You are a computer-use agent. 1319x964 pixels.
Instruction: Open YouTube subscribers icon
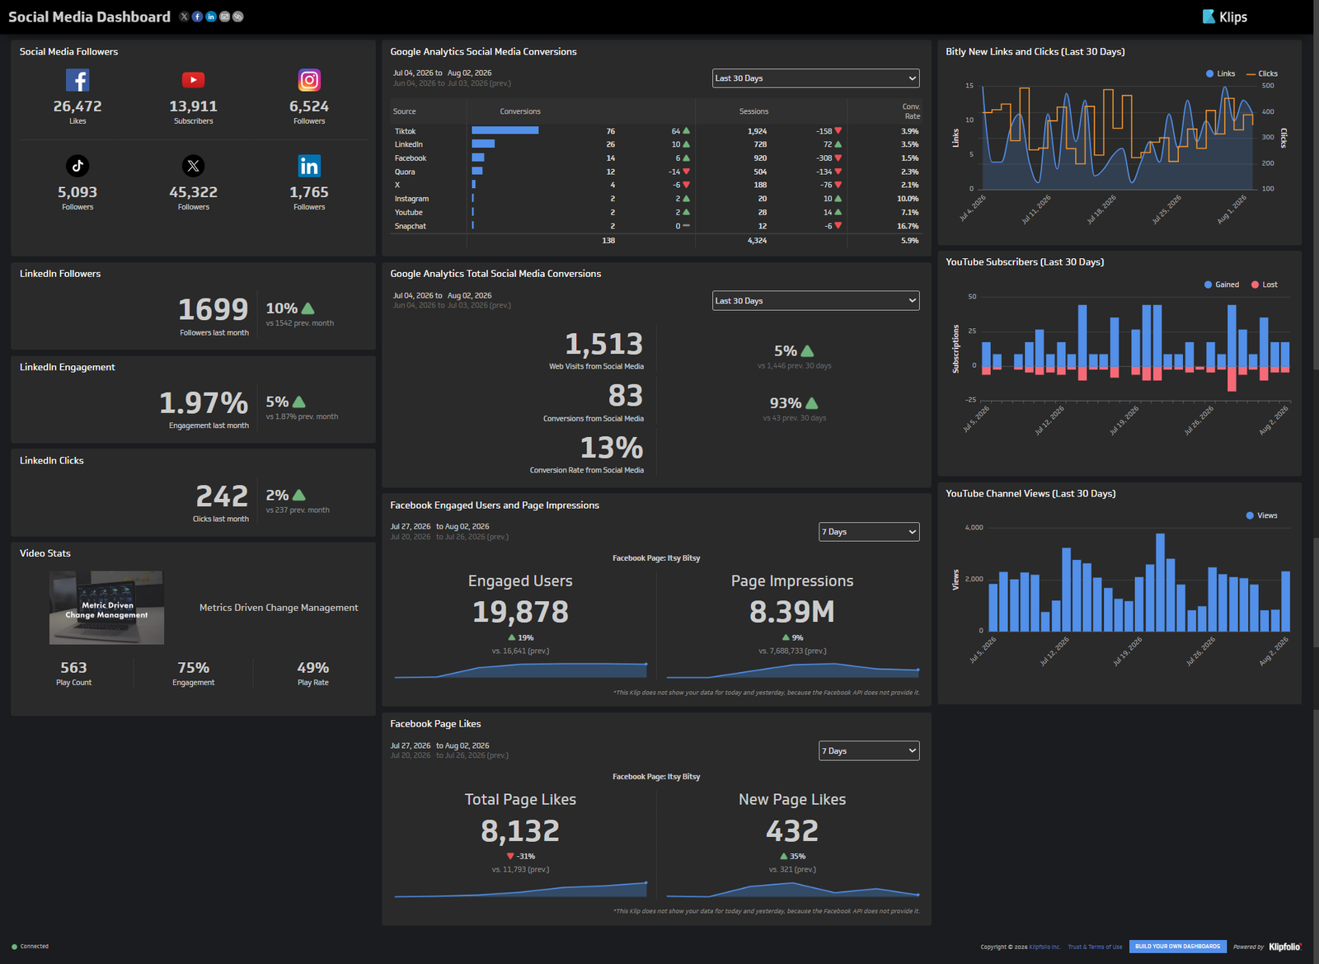(x=193, y=80)
